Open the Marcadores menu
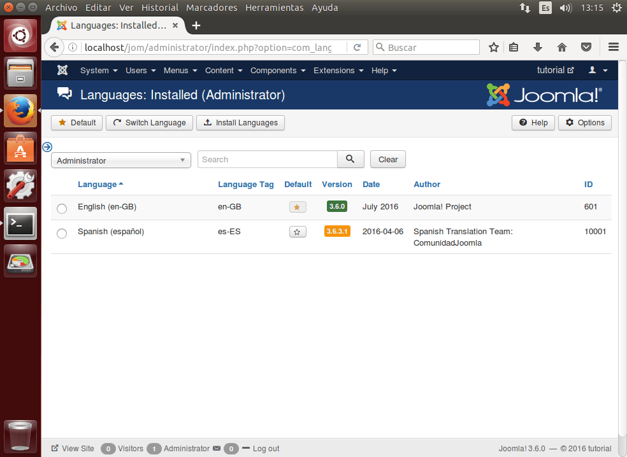This screenshot has width=627, height=457. point(212,8)
